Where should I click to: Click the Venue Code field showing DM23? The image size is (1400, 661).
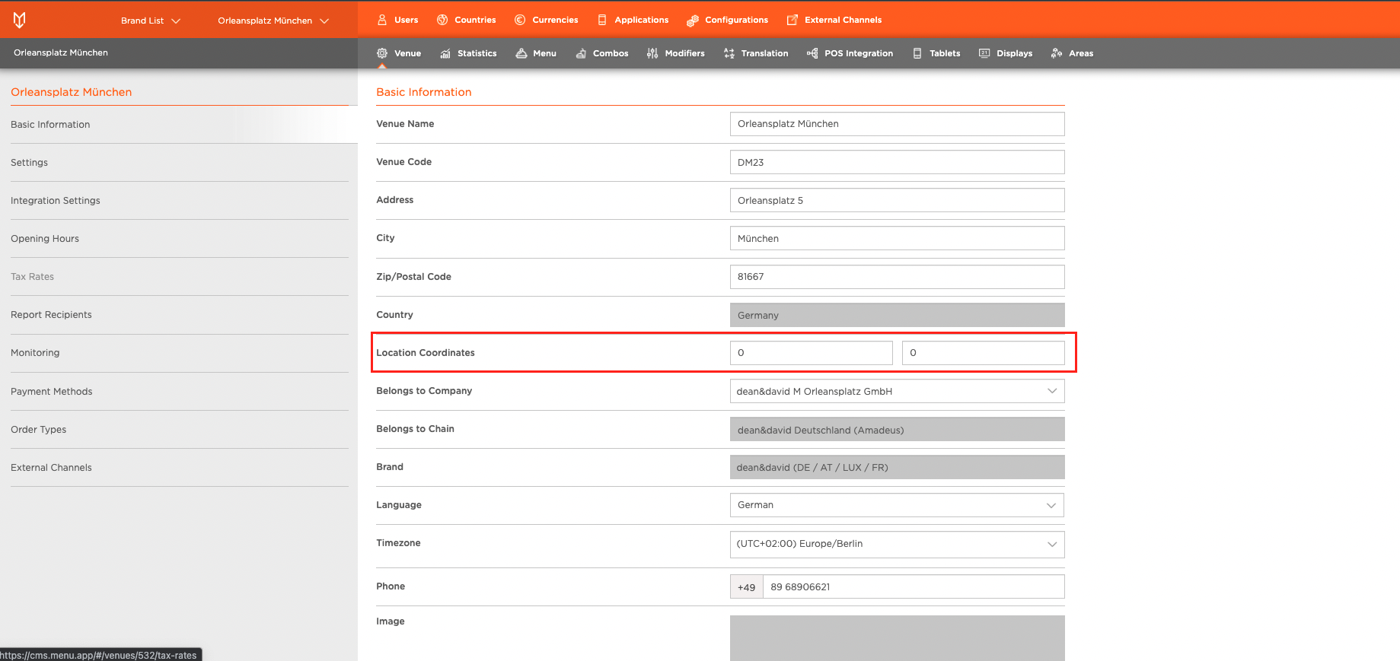[x=897, y=162]
